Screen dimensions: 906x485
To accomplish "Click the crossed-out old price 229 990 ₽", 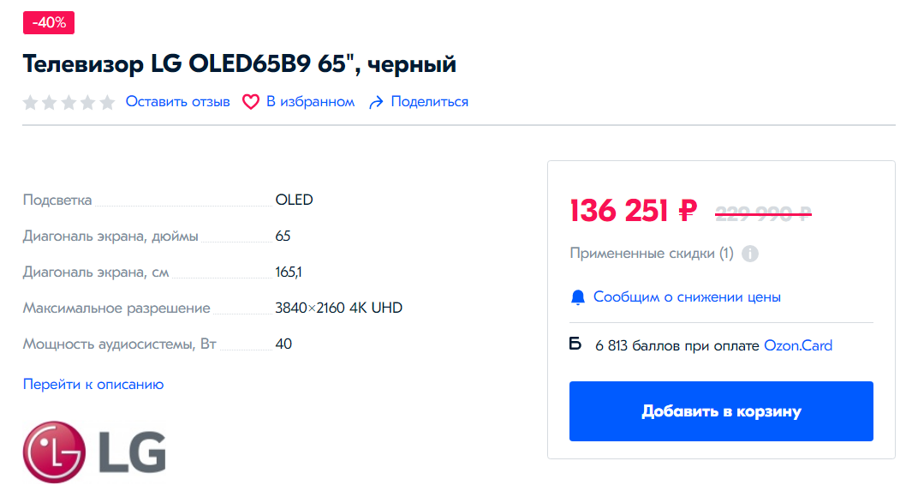I will click(763, 212).
